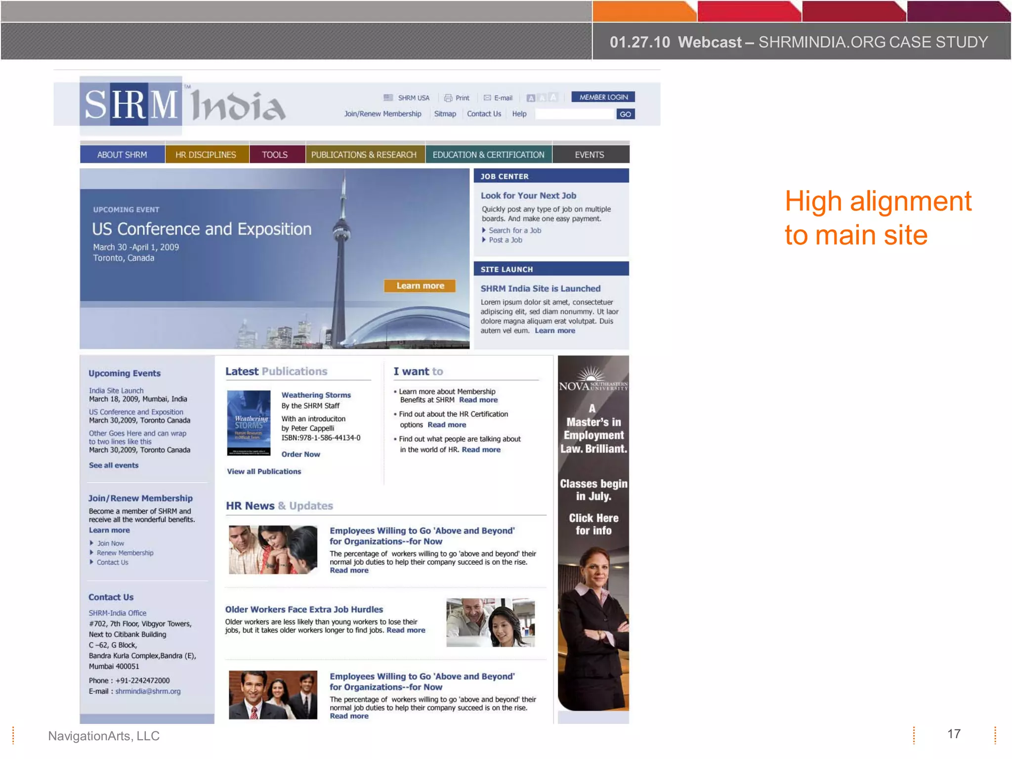The width and height of the screenshot is (1012, 759).
Task: Open SHRM India Site is Launched article
Action: tap(541, 289)
